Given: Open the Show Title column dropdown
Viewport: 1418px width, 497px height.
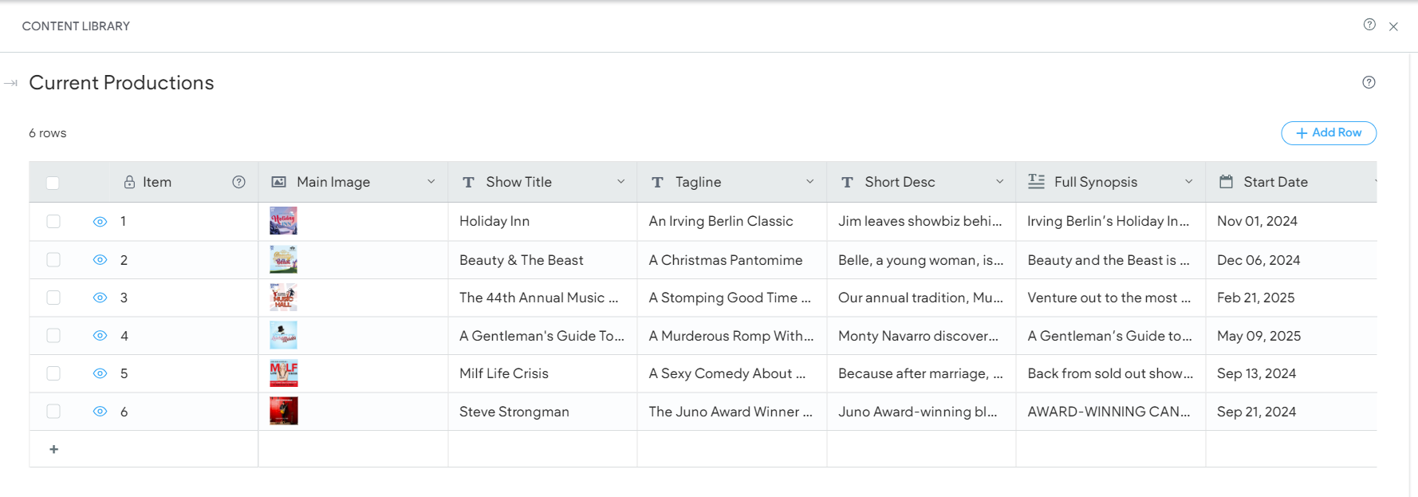Looking at the screenshot, I should point(620,182).
